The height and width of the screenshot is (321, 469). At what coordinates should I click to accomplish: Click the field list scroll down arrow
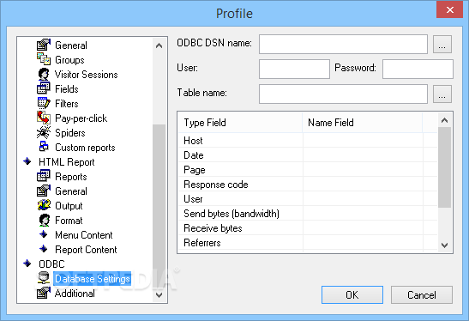click(445, 245)
